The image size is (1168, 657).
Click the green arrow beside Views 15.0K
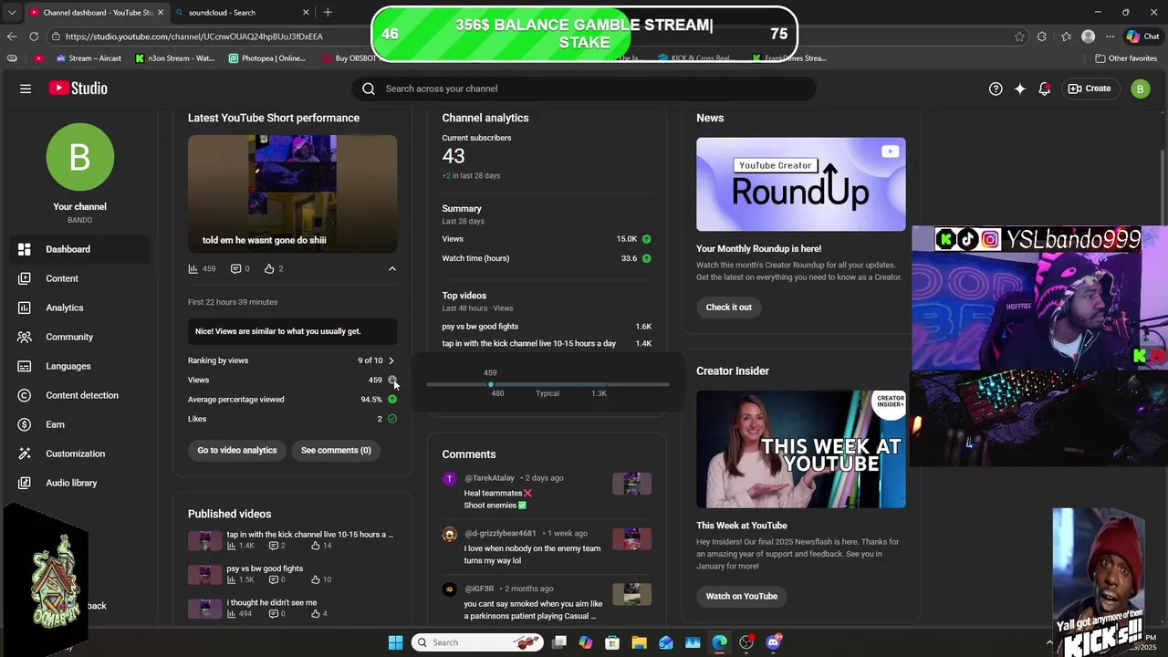click(x=646, y=239)
